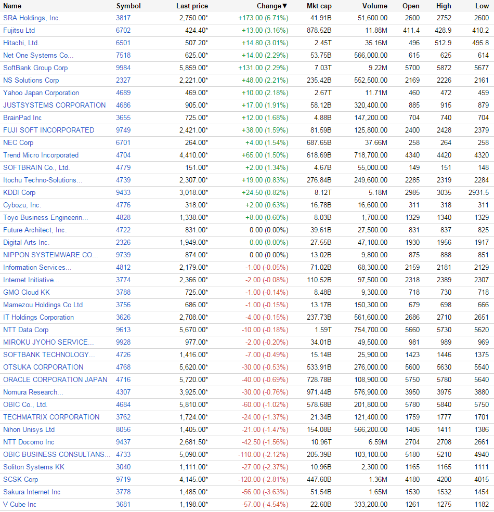Click ticker symbol 3817

click(x=123, y=18)
